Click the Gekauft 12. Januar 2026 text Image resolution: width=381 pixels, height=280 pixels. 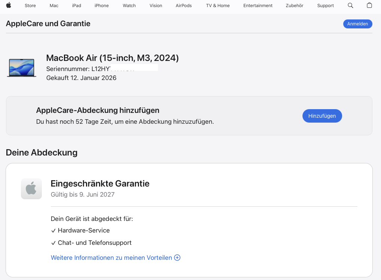pos(81,78)
